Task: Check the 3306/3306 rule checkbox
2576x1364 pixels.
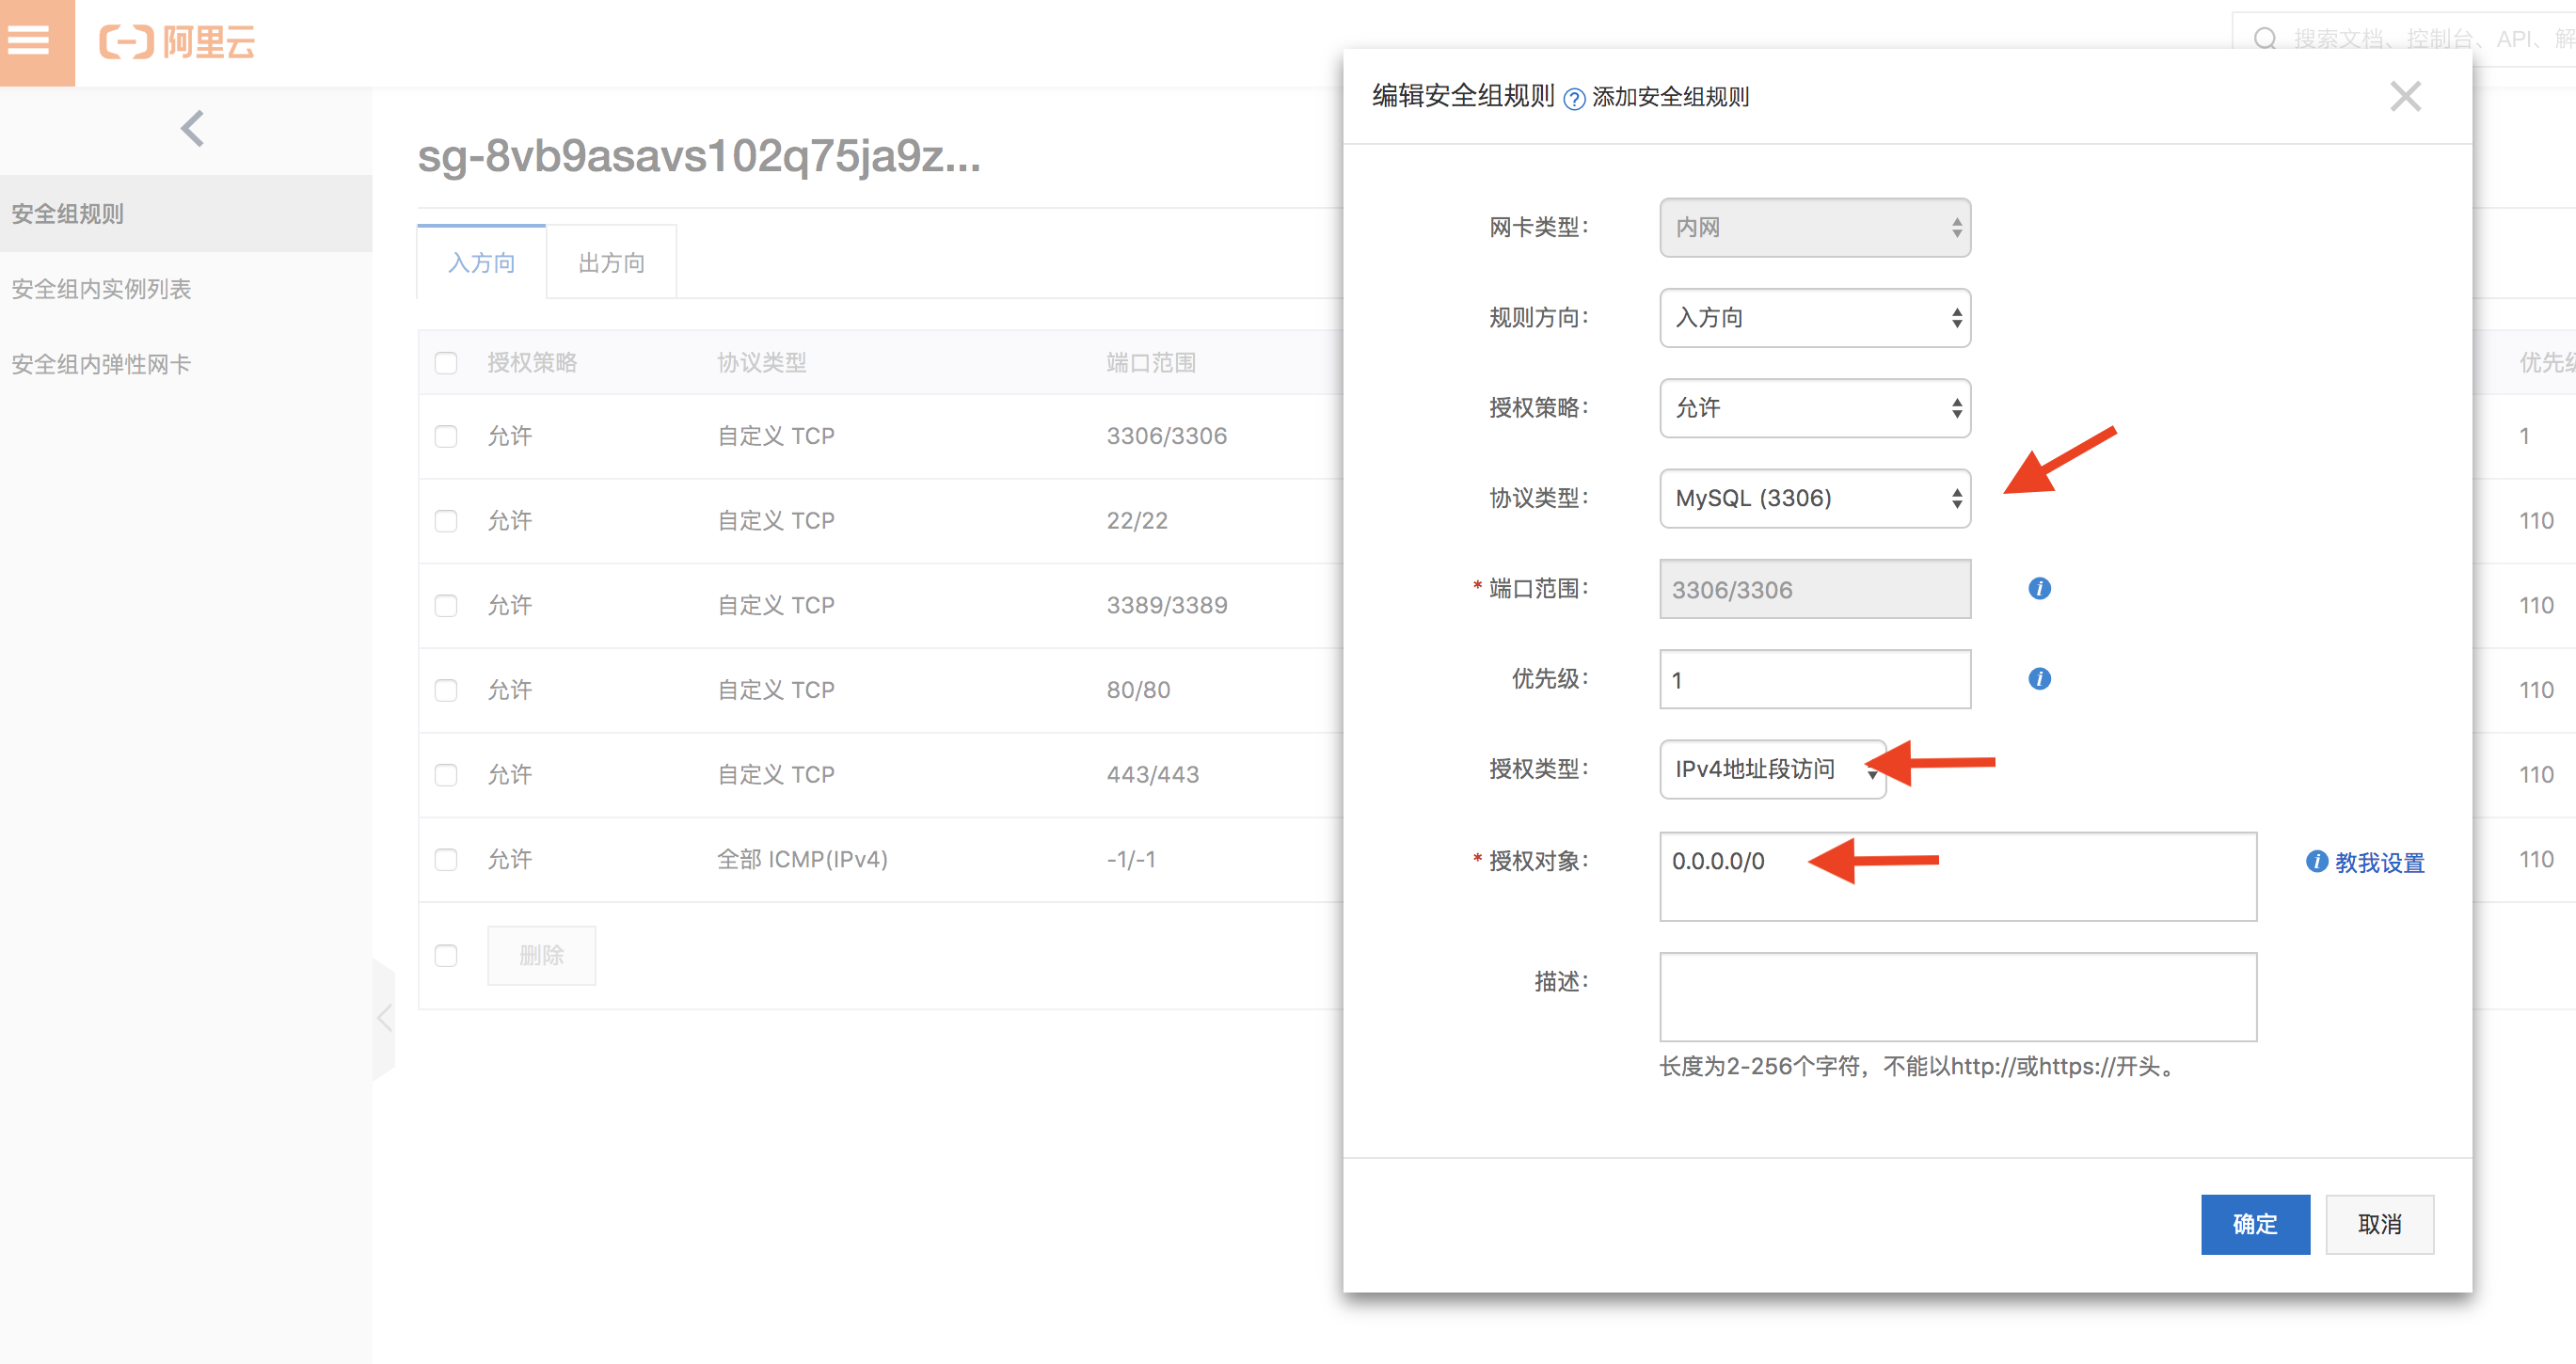Action: pos(446,436)
